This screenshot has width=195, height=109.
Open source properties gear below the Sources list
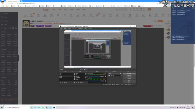pyautogui.click(x=79, y=82)
